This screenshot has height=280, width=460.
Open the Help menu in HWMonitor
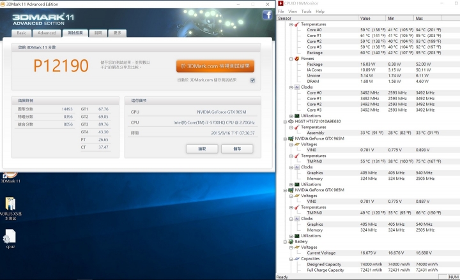(320, 11)
